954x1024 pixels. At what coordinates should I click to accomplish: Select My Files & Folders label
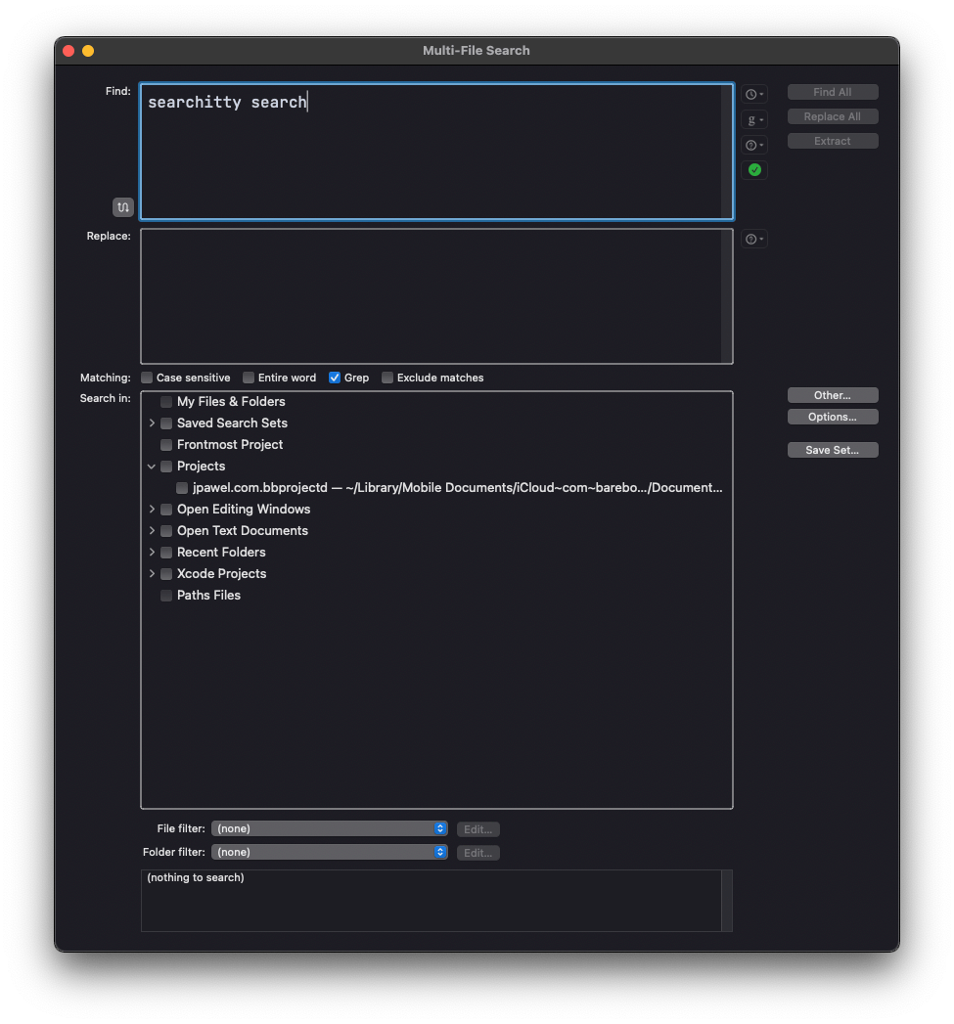pos(231,402)
